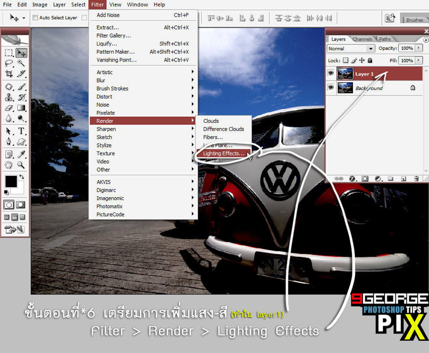Switch to the Paths tab
The height and width of the screenshot is (353, 429).
pos(385,39)
